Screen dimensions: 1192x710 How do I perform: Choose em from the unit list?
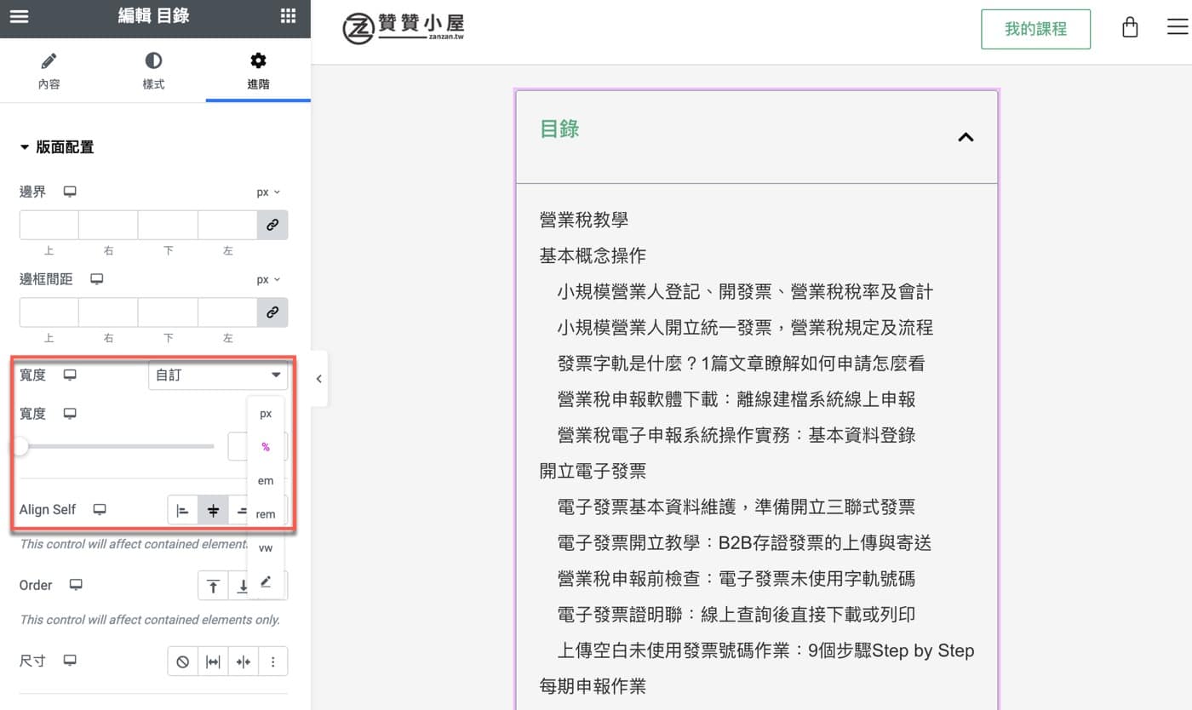point(266,481)
